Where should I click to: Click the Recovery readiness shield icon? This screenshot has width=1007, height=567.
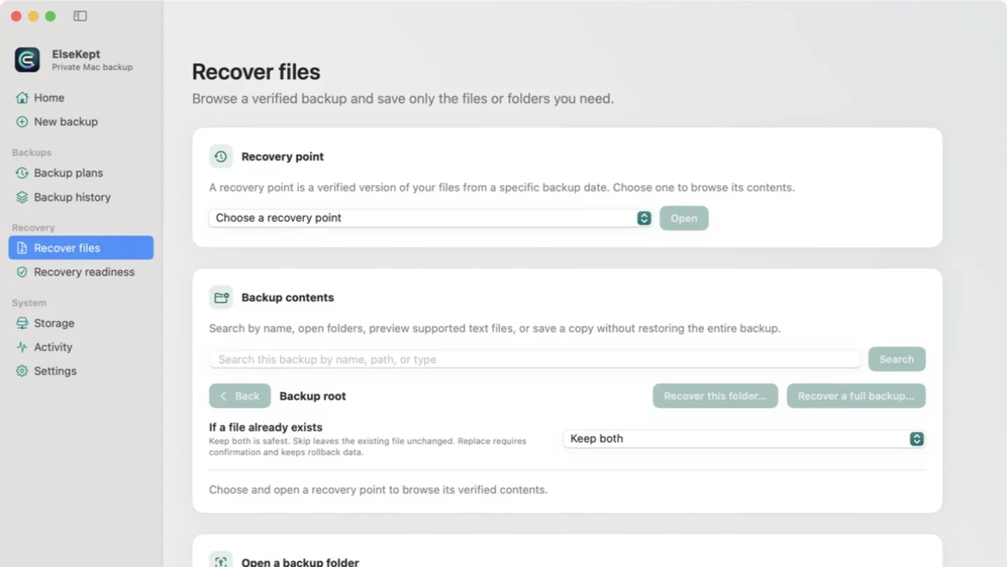22,272
